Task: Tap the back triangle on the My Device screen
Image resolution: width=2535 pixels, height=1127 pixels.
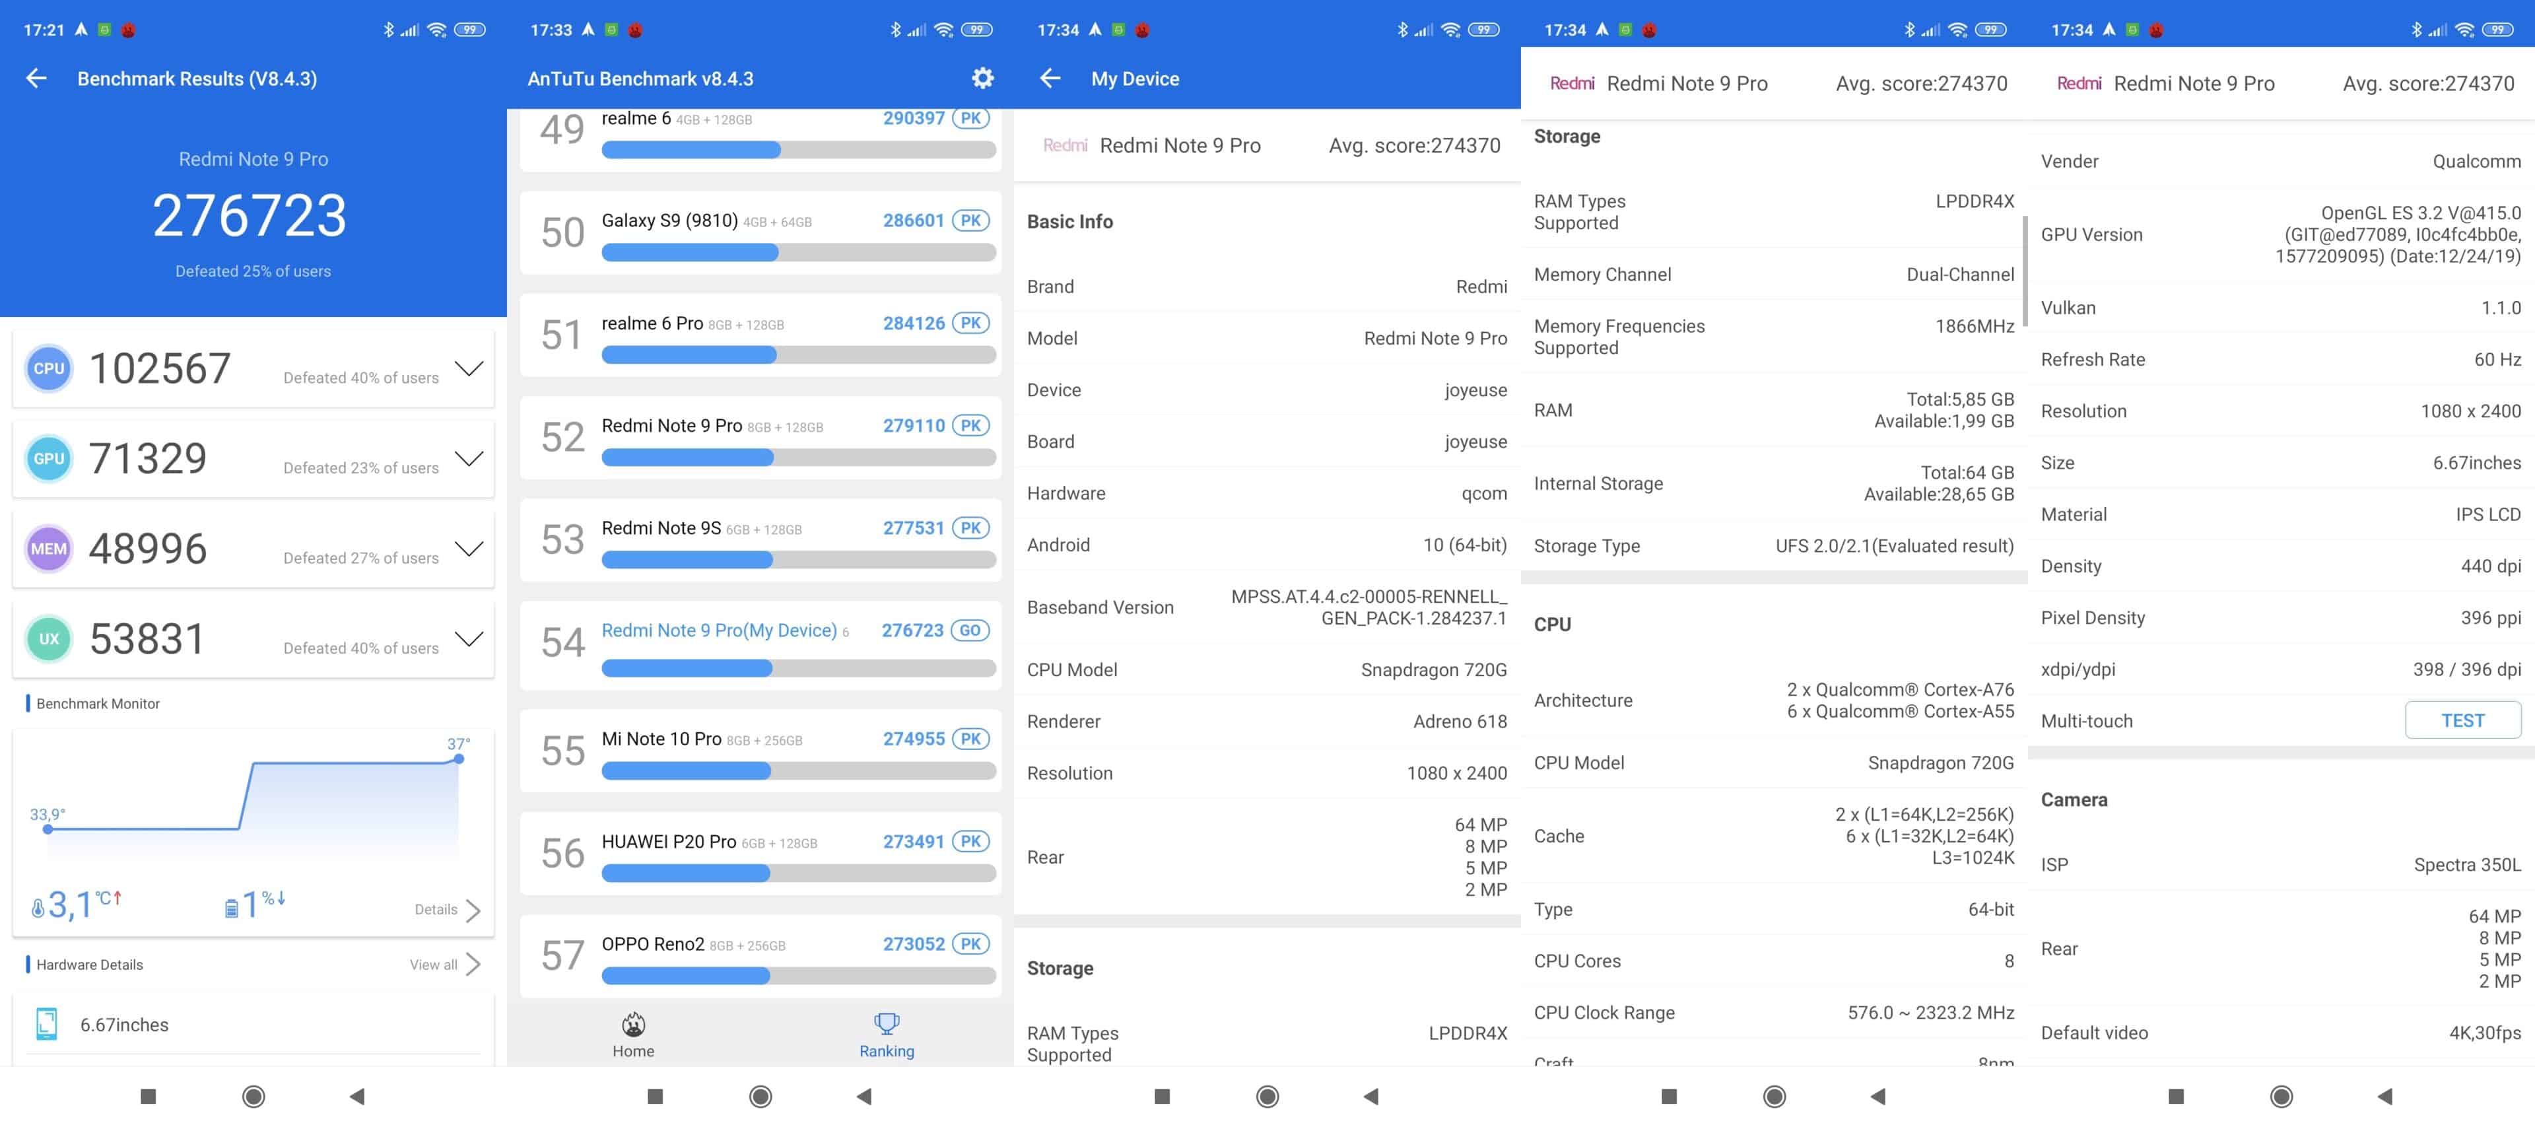Action: 1371,1097
